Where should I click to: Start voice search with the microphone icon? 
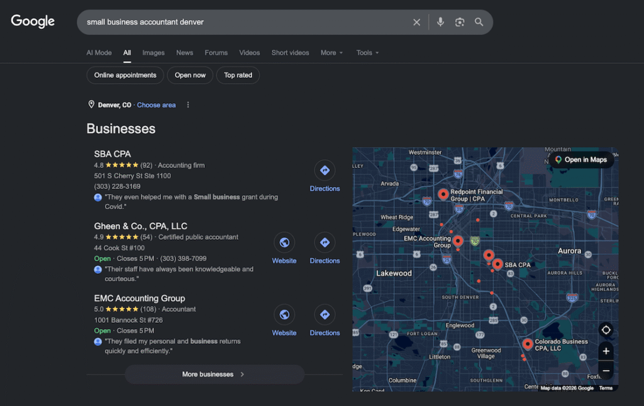440,22
